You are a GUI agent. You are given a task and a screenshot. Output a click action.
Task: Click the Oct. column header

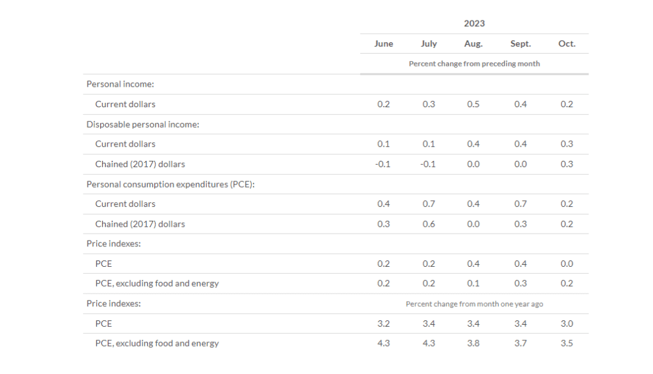pos(566,43)
